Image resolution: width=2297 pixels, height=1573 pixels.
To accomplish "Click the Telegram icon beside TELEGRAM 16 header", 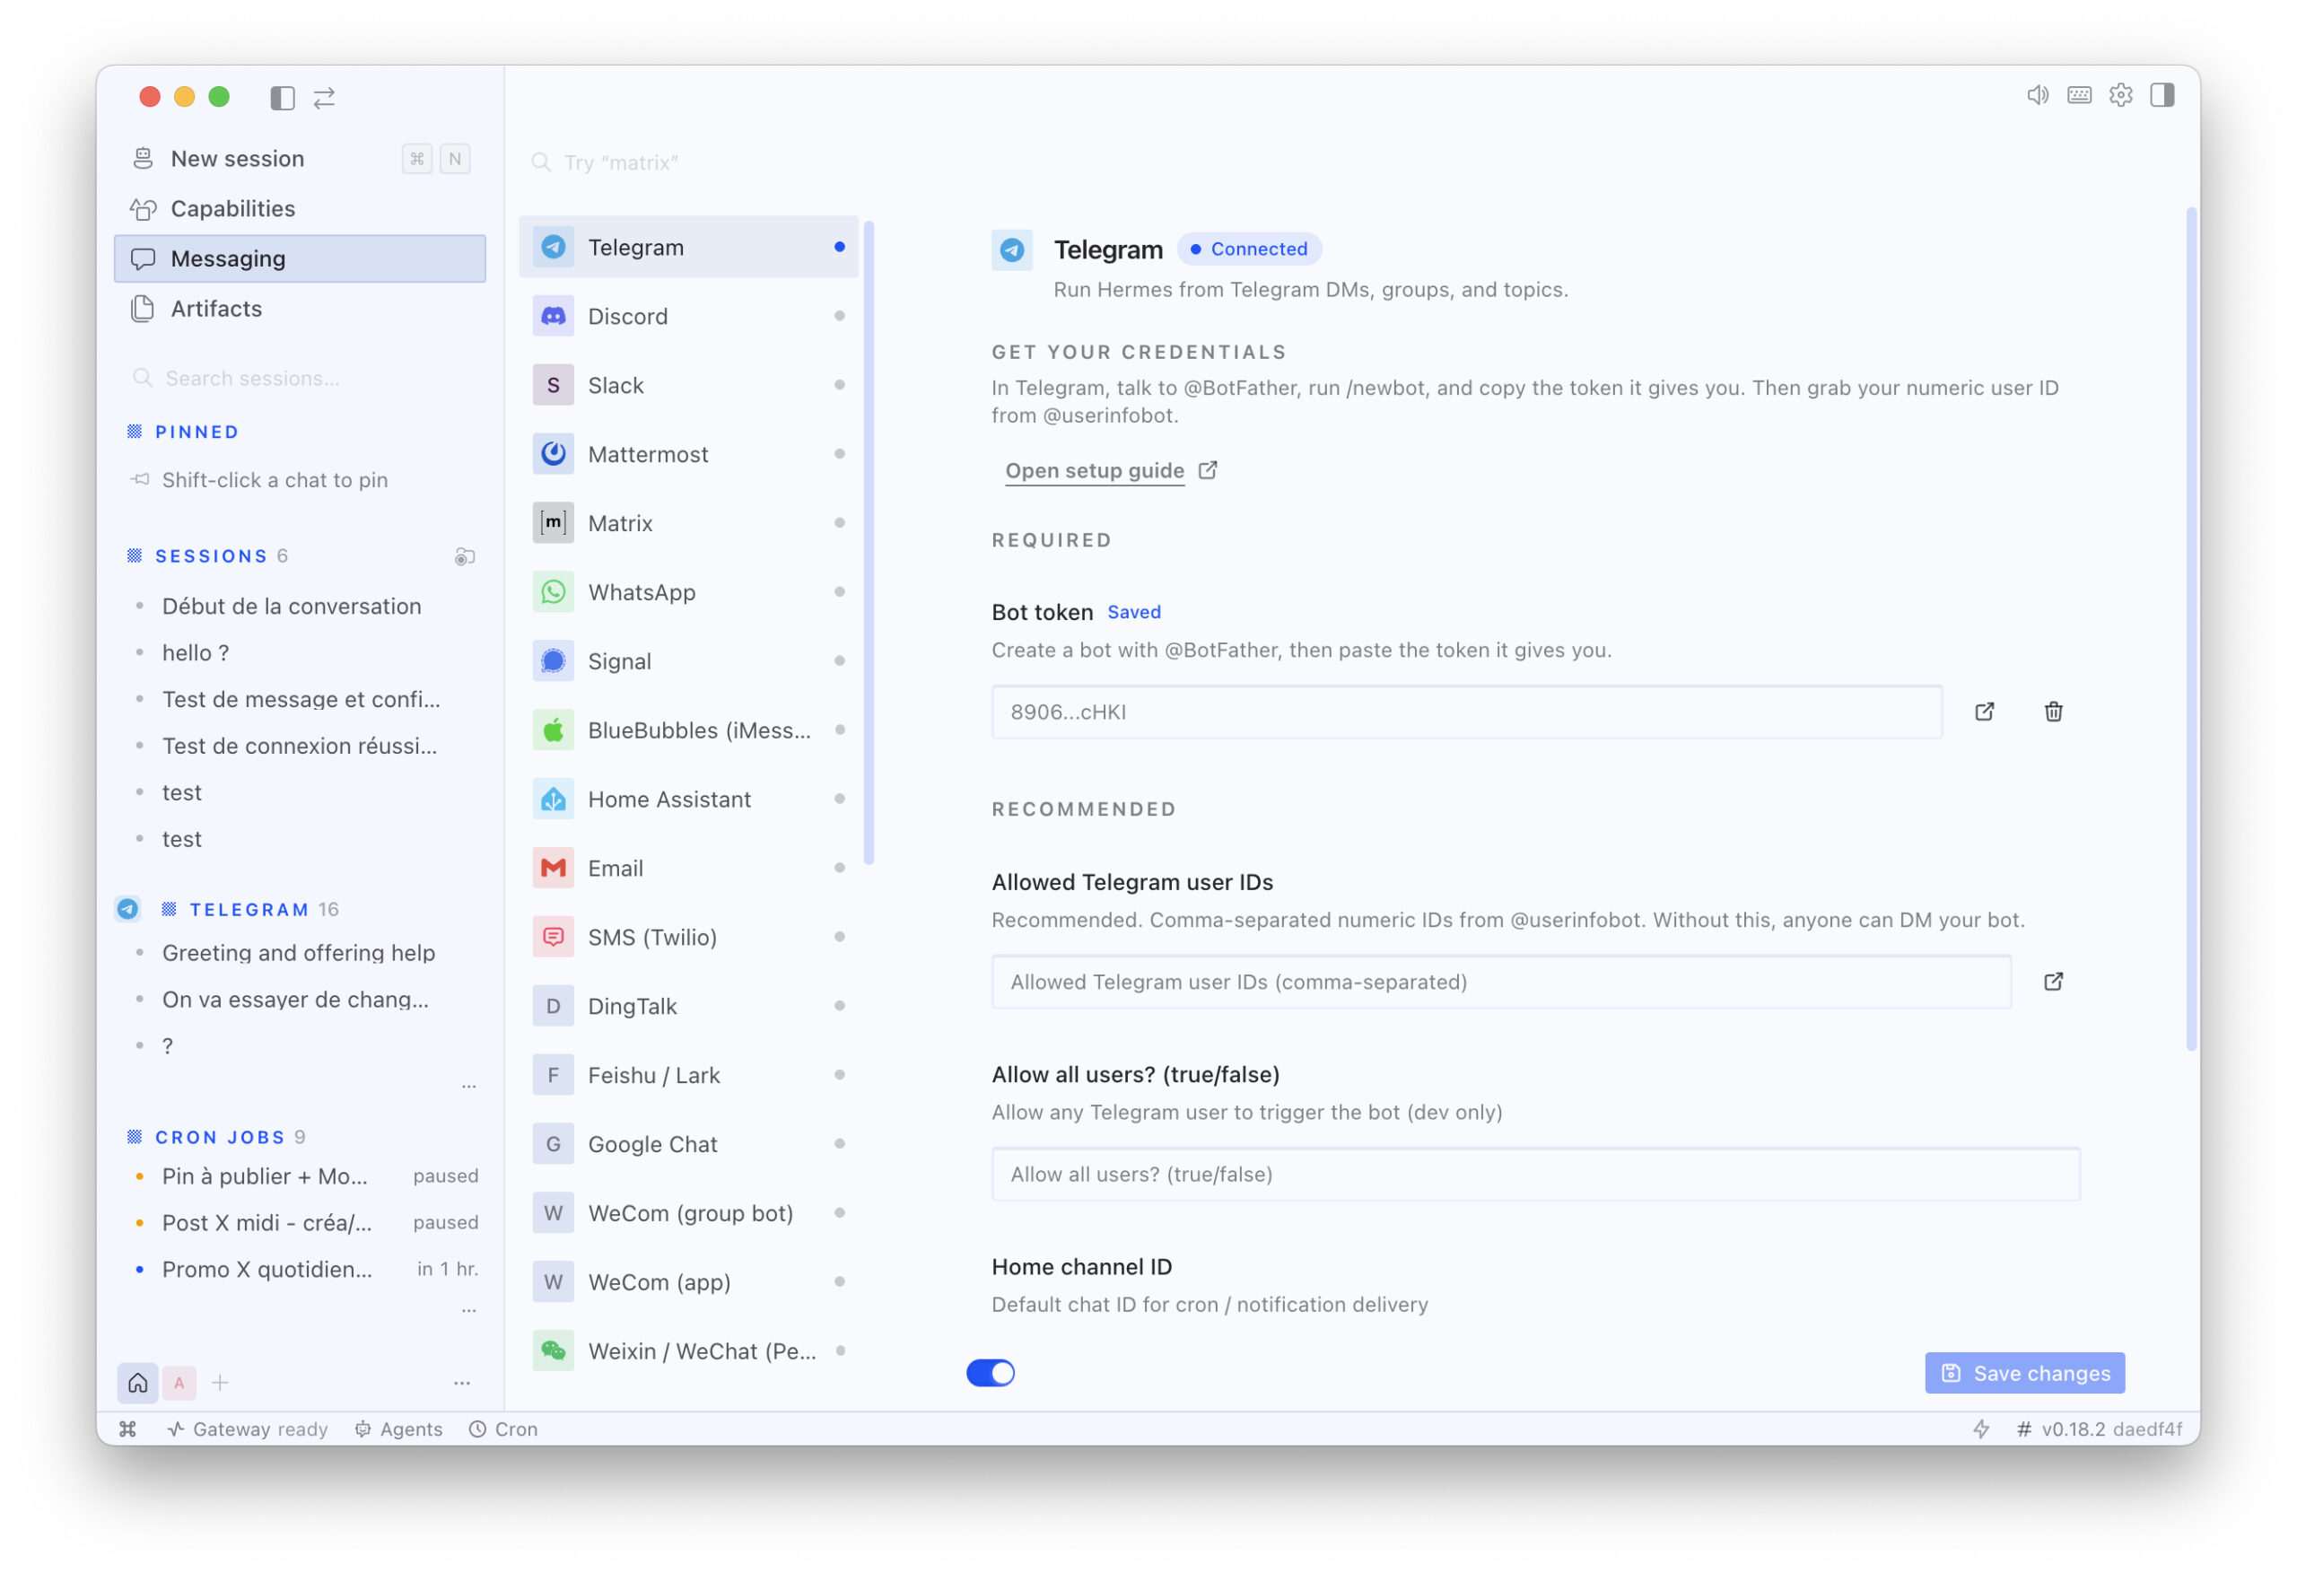I will point(127,909).
